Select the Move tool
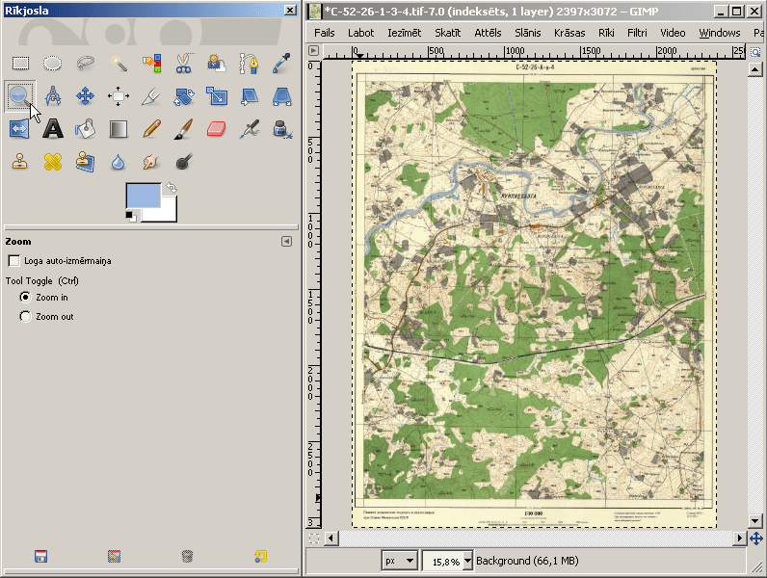The width and height of the screenshot is (767, 578). point(85,96)
